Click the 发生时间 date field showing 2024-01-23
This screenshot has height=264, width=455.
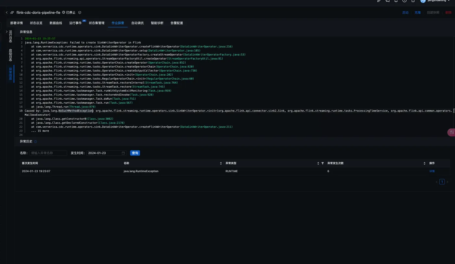tap(106, 153)
